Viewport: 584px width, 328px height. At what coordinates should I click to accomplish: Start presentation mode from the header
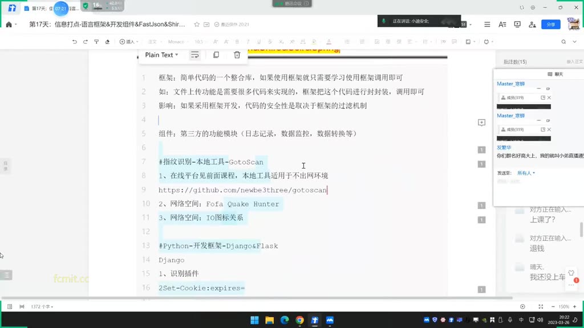pyautogui.click(x=517, y=24)
